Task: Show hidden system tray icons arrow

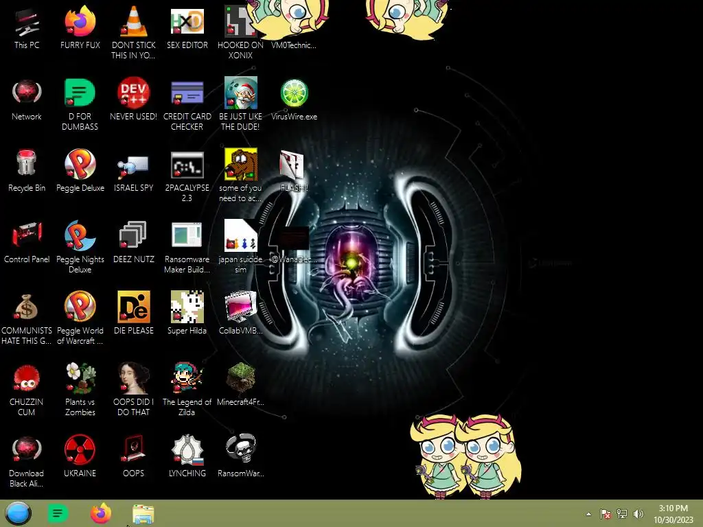Action: (x=588, y=514)
